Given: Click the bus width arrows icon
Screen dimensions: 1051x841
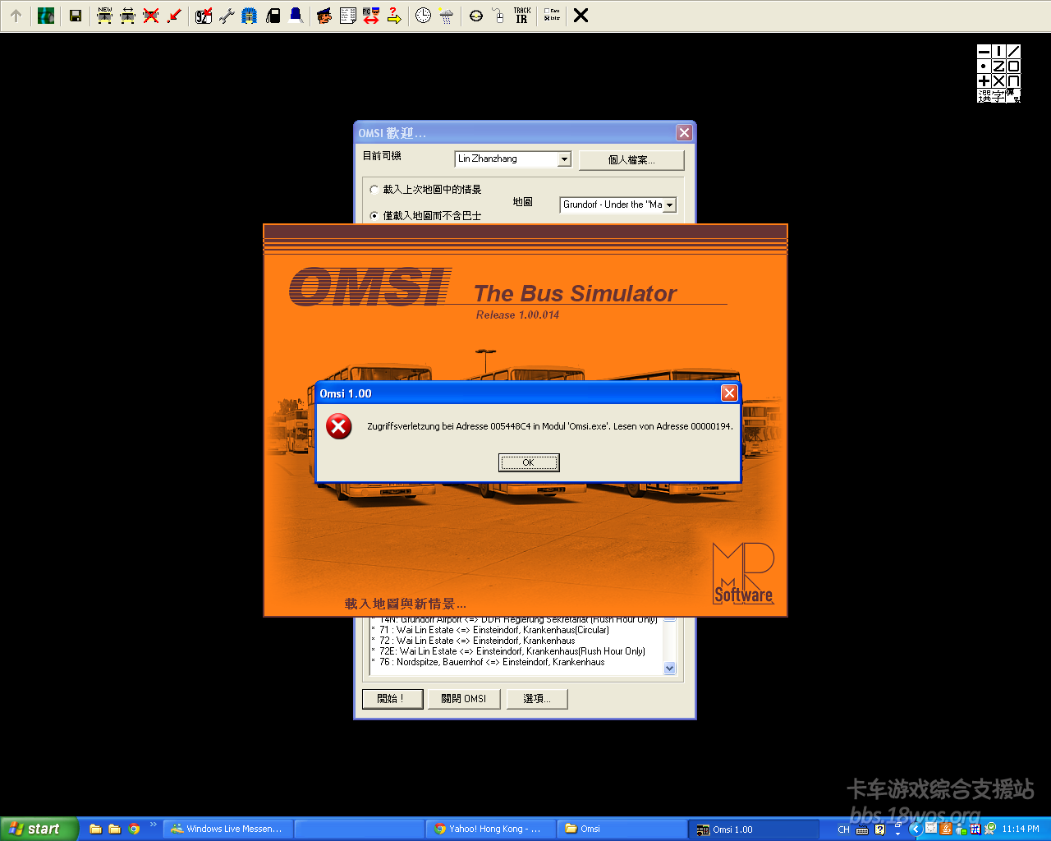Looking at the screenshot, I should pos(127,16).
